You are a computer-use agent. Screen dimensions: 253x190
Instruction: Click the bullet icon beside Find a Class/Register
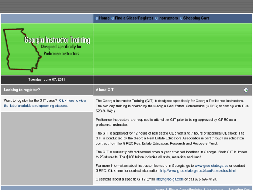[113, 18]
